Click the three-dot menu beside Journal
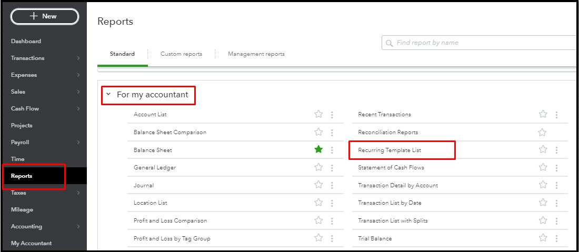 pyautogui.click(x=332, y=185)
